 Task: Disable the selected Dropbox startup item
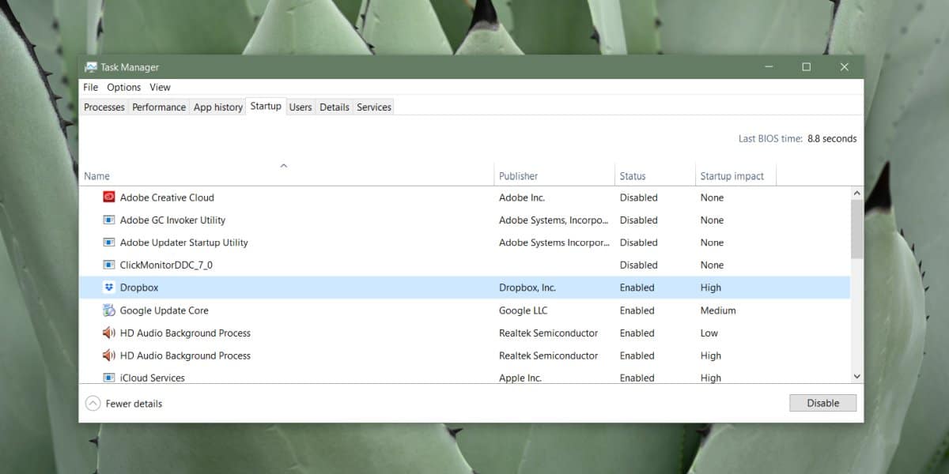[x=822, y=403]
